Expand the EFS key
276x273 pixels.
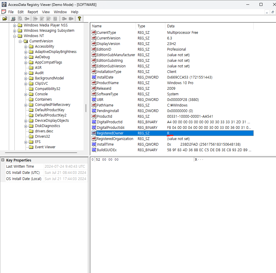point(26,142)
